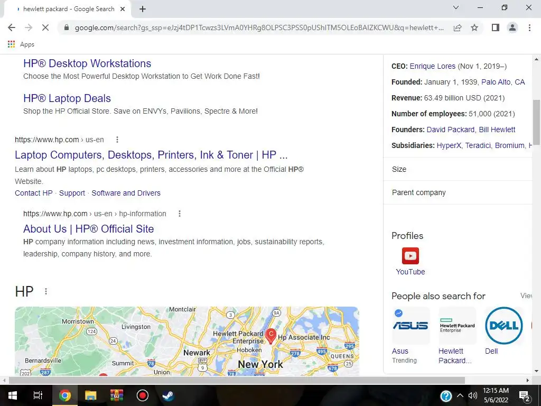Open options for the hp.com us-en result

[117, 140]
